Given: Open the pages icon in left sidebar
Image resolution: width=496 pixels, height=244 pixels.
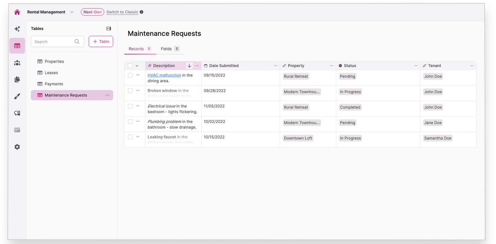Looking at the screenshot, I should (17, 79).
